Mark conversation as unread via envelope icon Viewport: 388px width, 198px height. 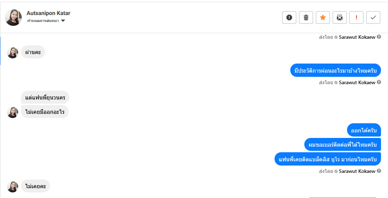340,17
